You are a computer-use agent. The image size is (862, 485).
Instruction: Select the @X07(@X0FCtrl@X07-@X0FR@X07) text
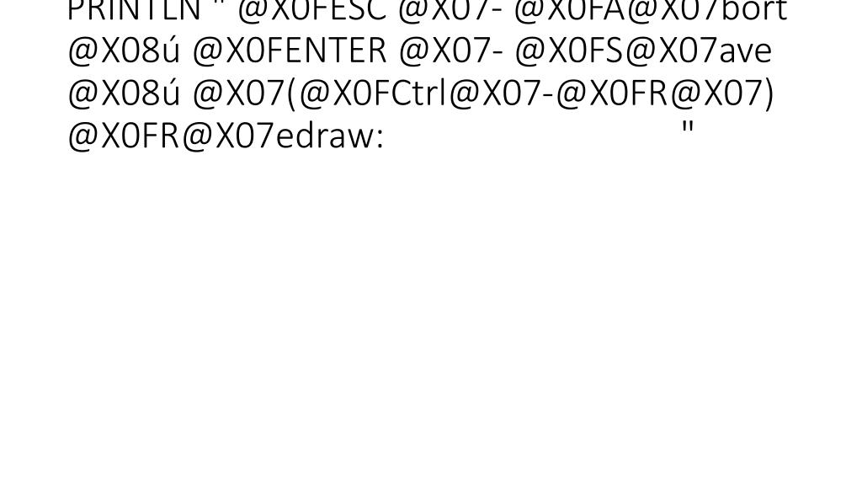(x=483, y=93)
